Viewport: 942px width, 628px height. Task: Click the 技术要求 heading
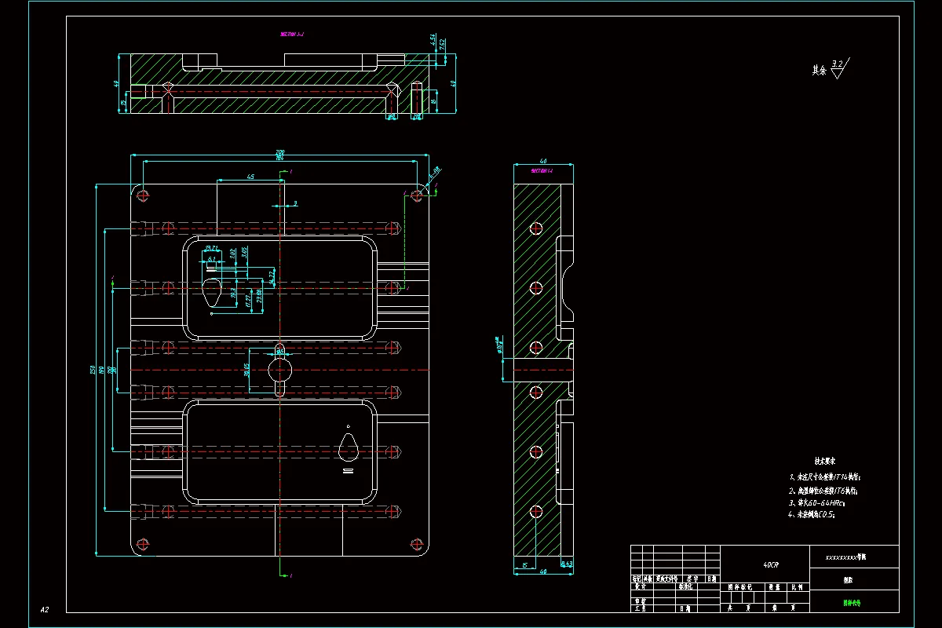(823, 462)
